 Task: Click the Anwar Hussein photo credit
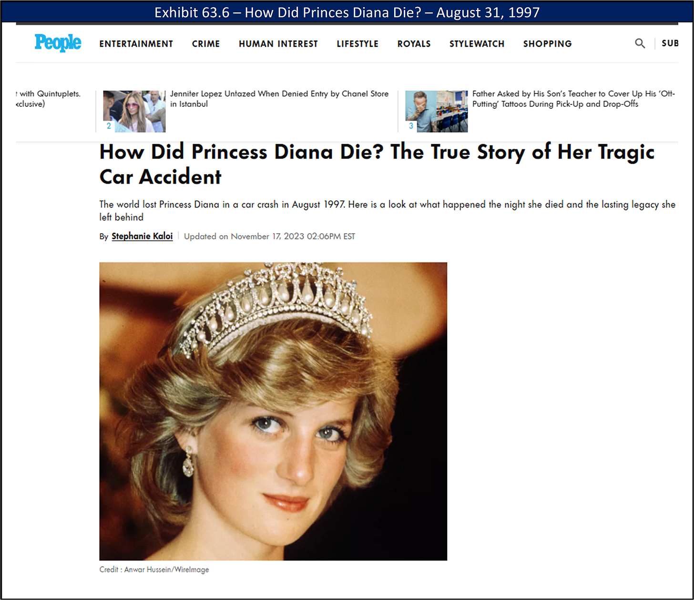click(x=154, y=569)
